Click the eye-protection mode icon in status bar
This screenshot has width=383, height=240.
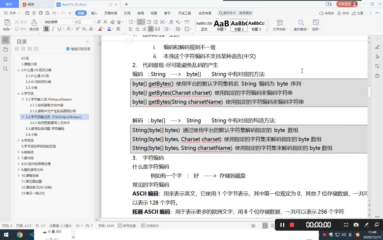point(253,226)
